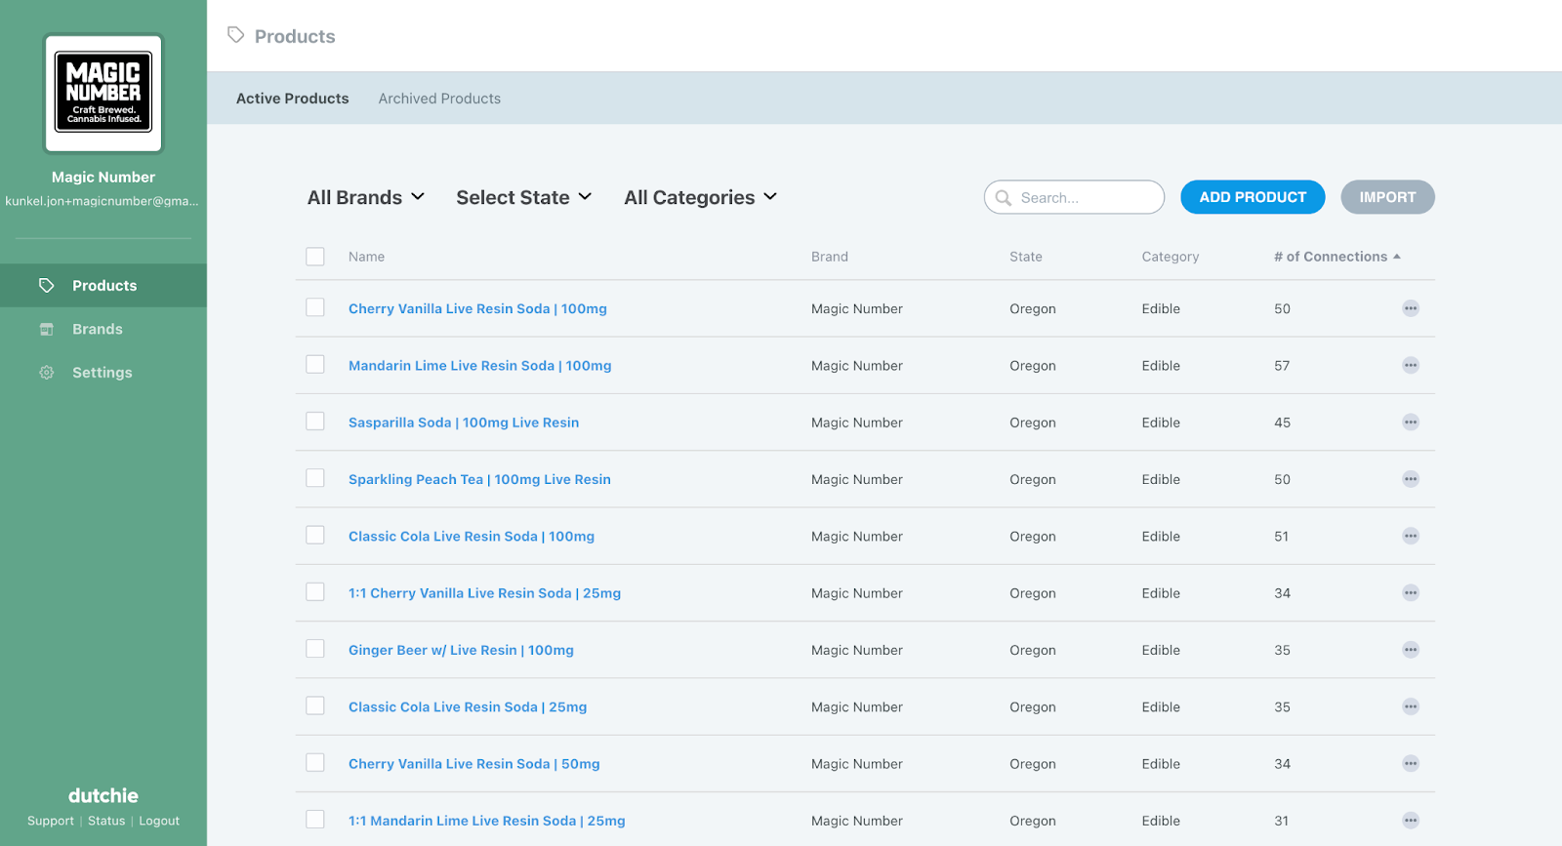Sort by # of Connections column
This screenshot has height=846, width=1562.
tap(1336, 257)
